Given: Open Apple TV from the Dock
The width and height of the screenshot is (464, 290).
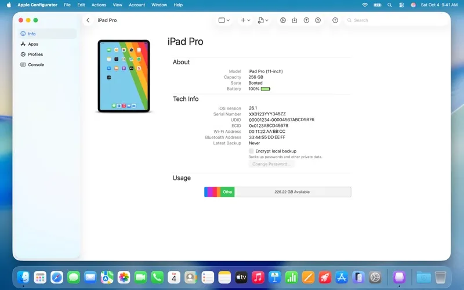Looking at the screenshot, I should coord(241,277).
